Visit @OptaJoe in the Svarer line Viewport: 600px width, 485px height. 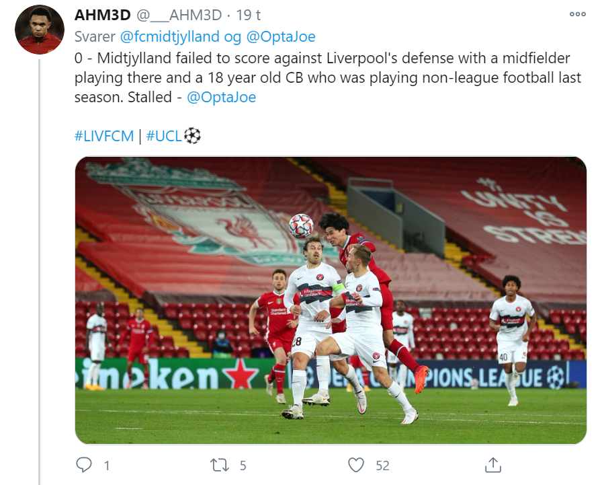[281, 37]
